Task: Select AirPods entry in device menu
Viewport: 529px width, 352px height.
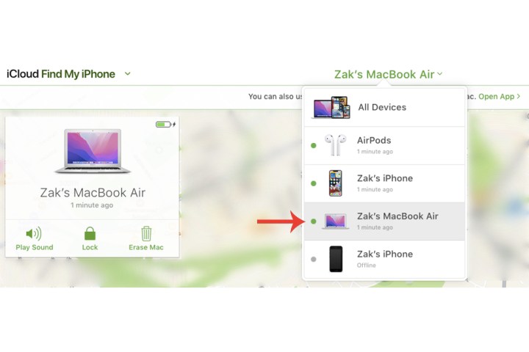Action: (384, 146)
